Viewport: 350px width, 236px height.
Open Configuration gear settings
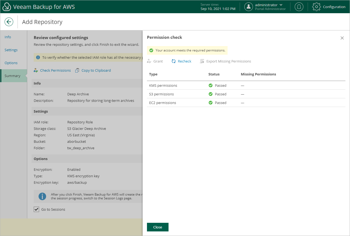click(x=316, y=7)
